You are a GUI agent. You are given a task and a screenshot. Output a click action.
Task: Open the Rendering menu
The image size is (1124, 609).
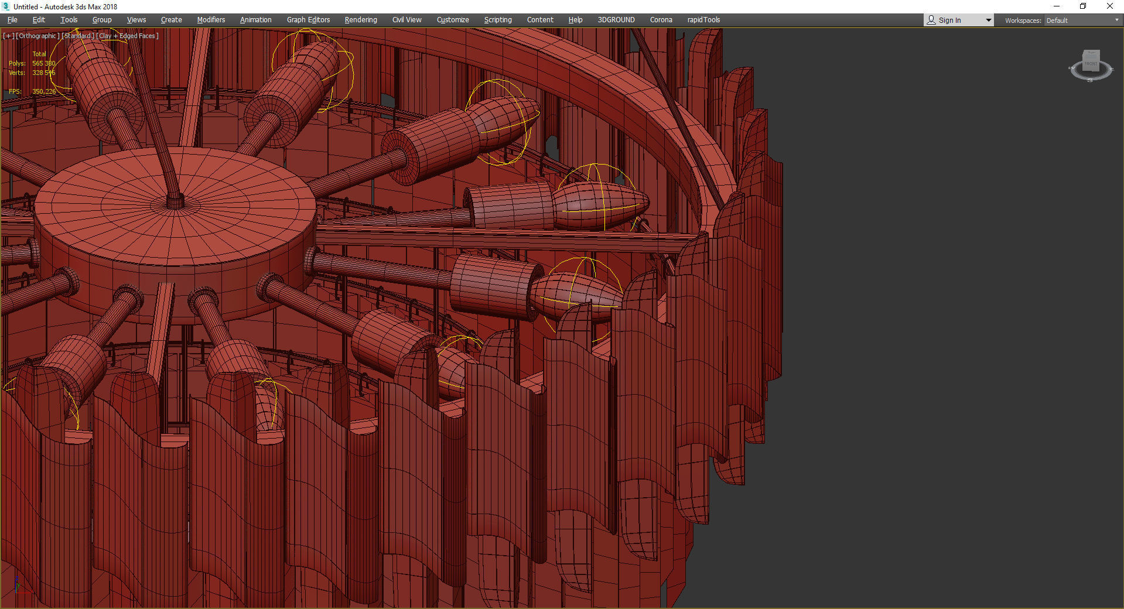pos(361,20)
